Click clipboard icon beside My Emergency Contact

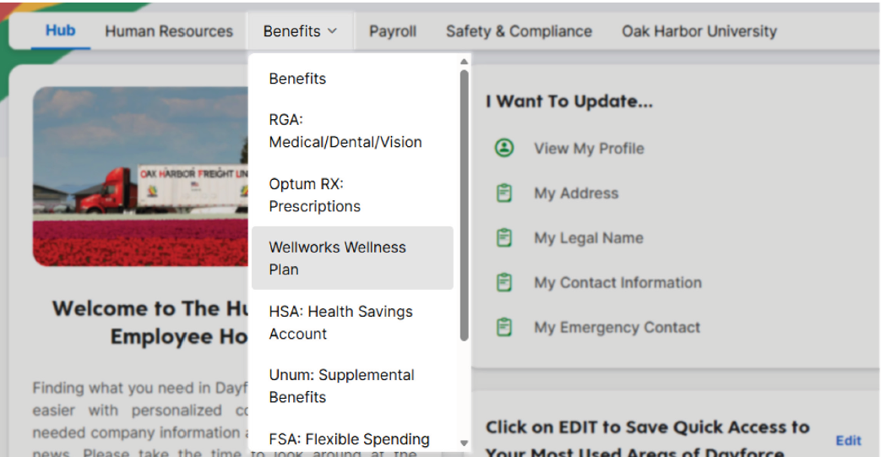click(504, 328)
